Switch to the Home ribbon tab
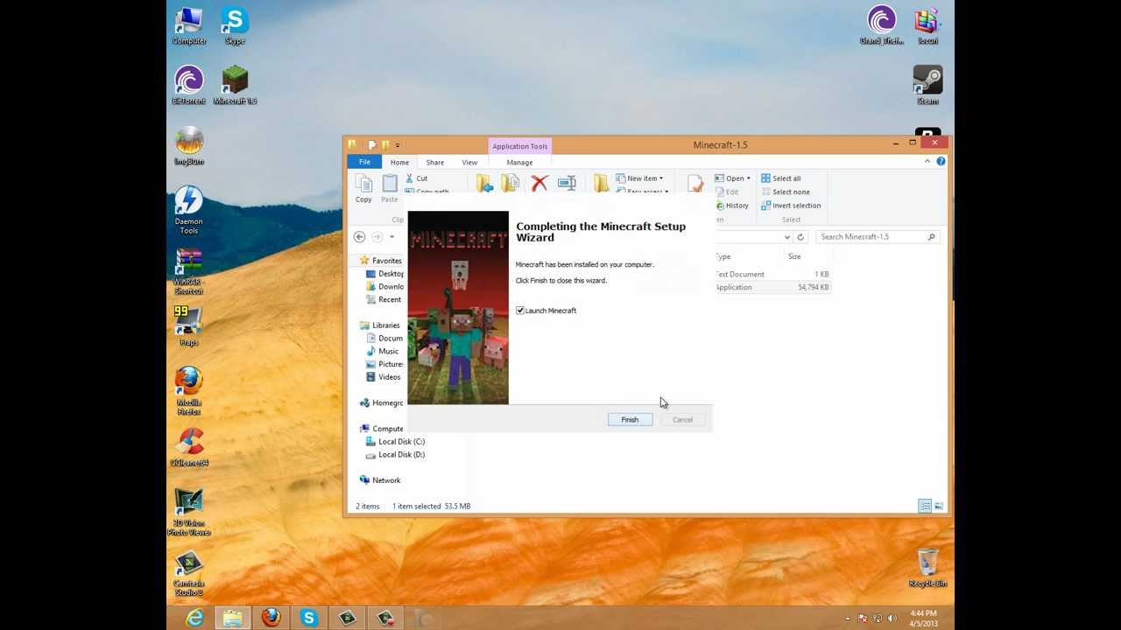The image size is (1121, 630). (x=399, y=162)
